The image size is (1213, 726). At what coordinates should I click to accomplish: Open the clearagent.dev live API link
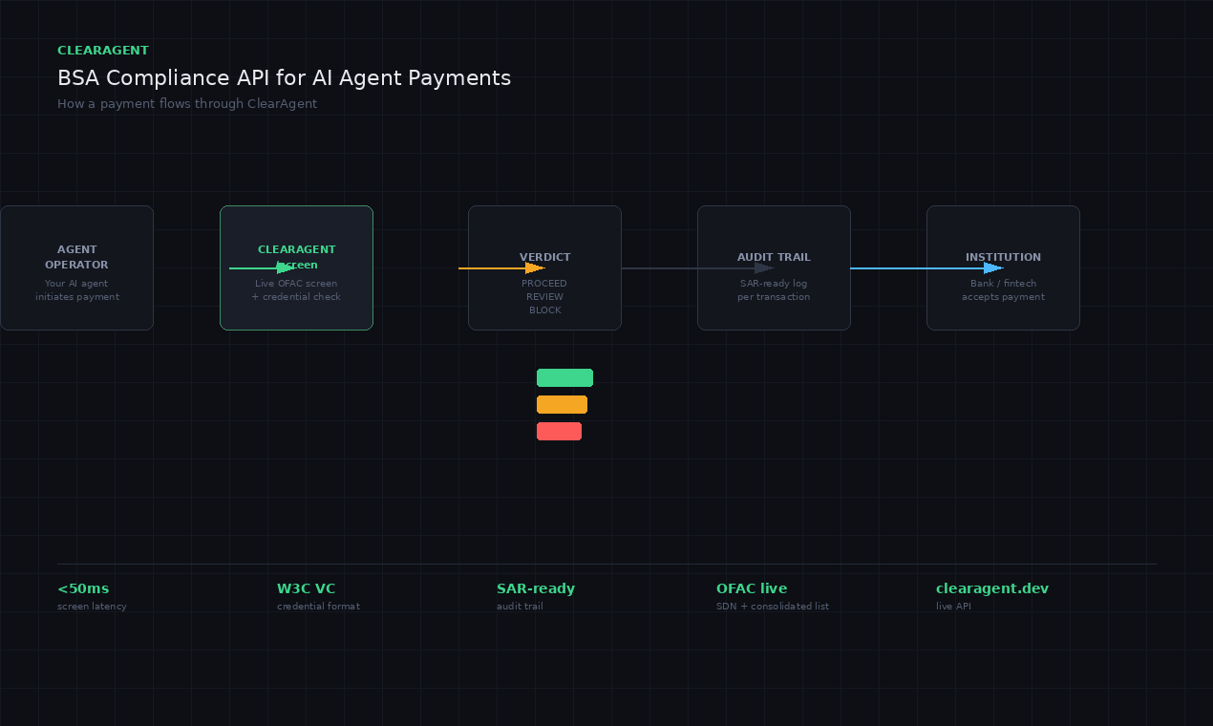[x=991, y=588]
